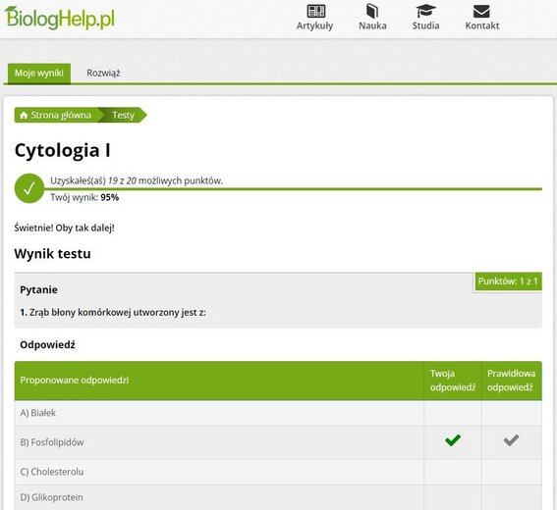Open the Studia graduation cap icon
Screen dimensions: 557x510
tap(425, 11)
